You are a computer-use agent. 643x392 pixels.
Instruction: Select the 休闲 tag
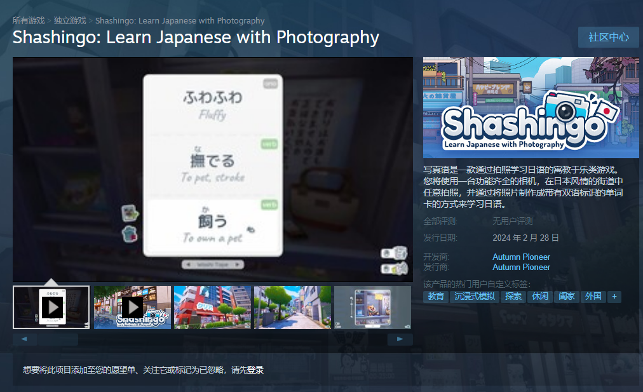540,297
